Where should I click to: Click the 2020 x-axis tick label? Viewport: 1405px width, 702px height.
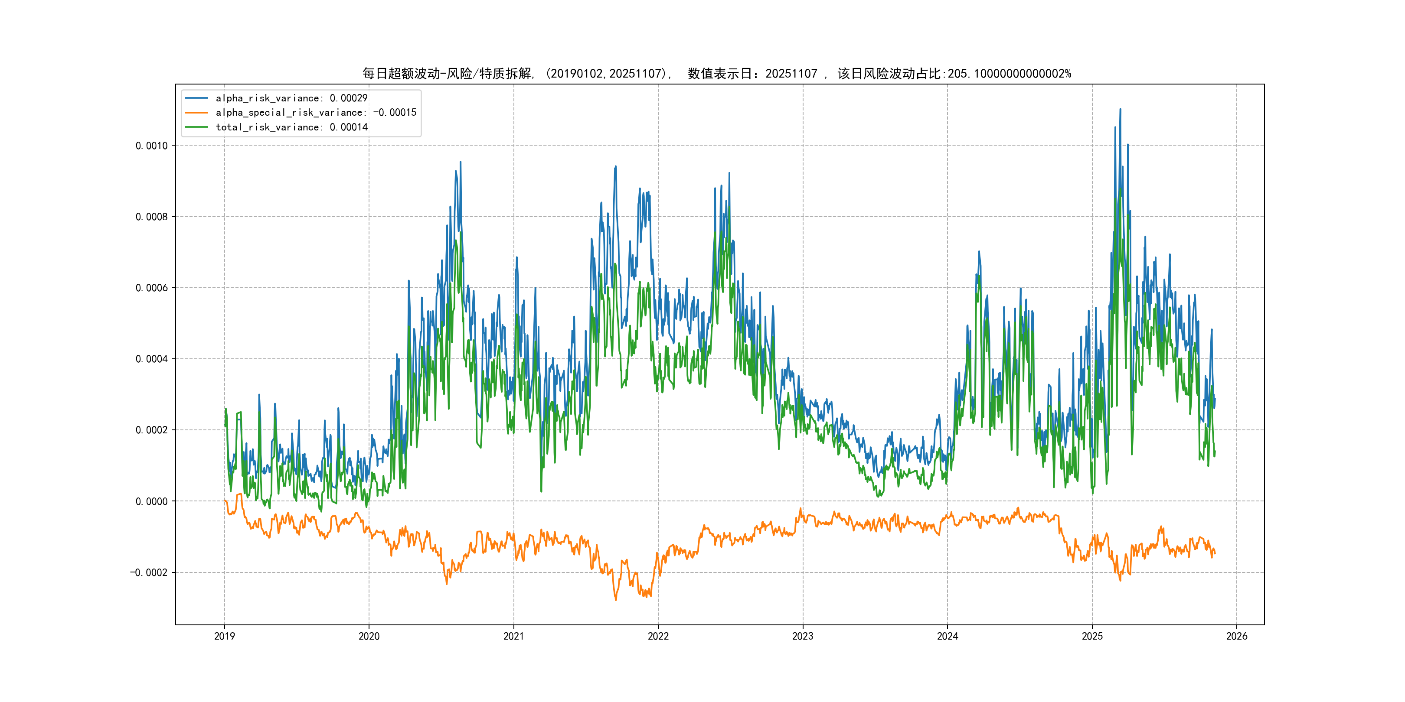pos(369,636)
